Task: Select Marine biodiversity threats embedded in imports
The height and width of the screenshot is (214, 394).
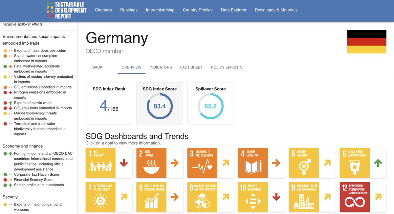Action: pos(35,116)
